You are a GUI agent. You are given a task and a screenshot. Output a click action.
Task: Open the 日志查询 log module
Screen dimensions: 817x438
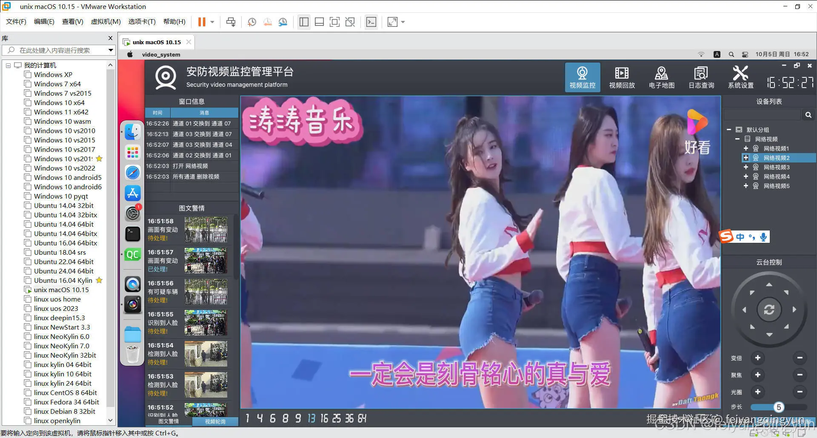pyautogui.click(x=701, y=77)
